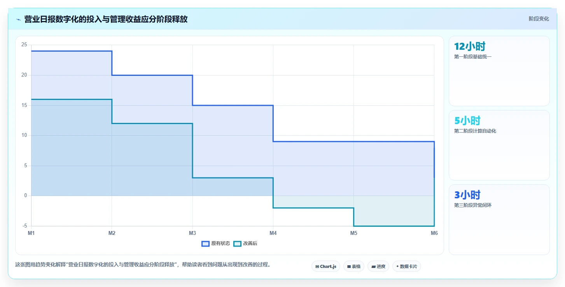Click the 20 y-axis tick label
The width and height of the screenshot is (565, 287).
24,75
